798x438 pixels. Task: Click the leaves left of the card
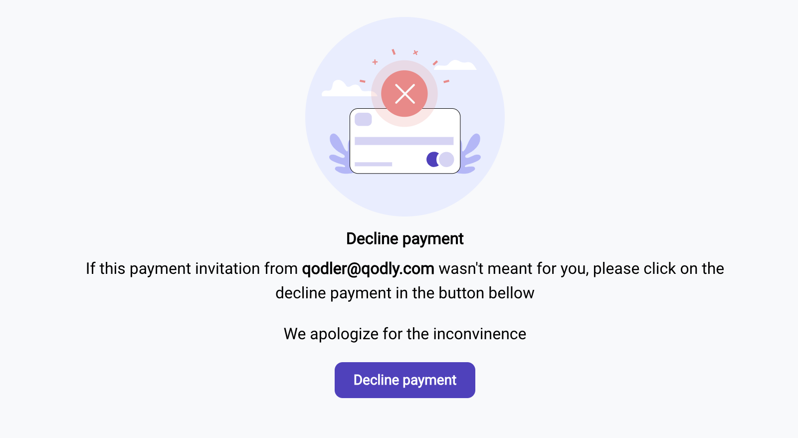click(340, 154)
